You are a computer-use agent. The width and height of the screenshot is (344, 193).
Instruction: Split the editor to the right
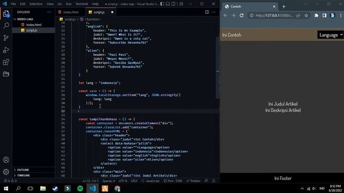[x=207, y=12]
